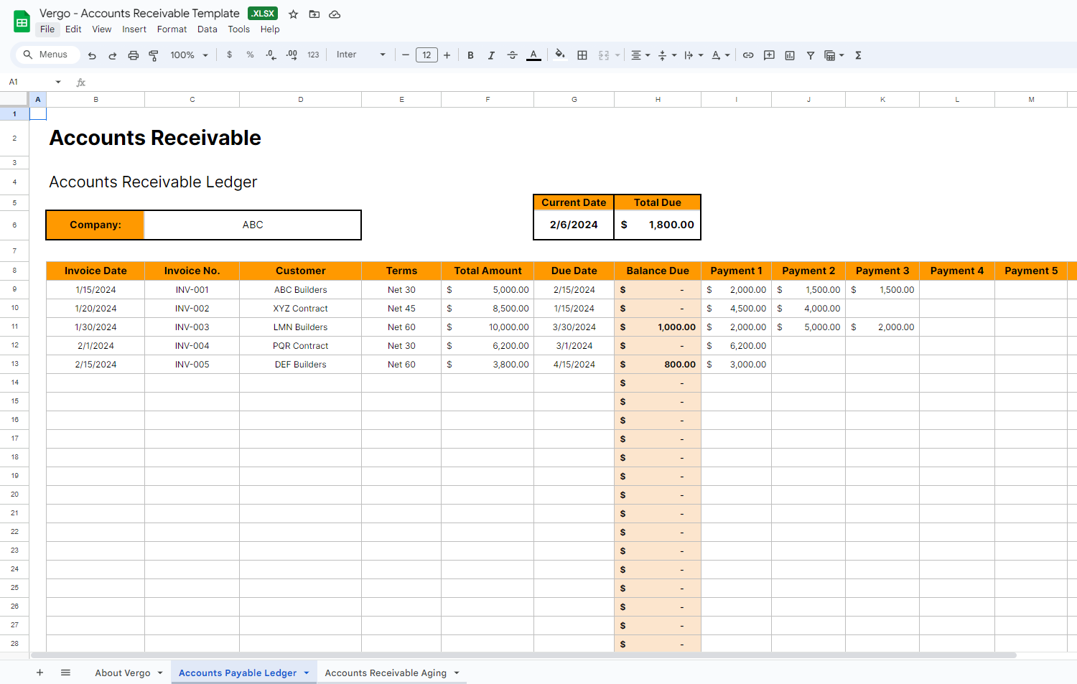Move document with folder icon
Viewport: 1077px width, 684px height.
314,14
